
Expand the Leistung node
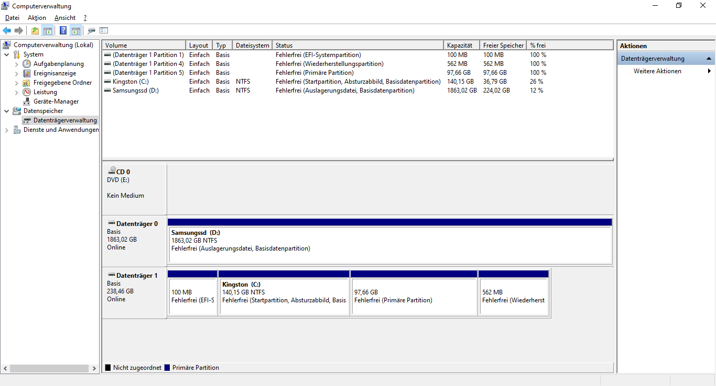(x=16, y=92)
